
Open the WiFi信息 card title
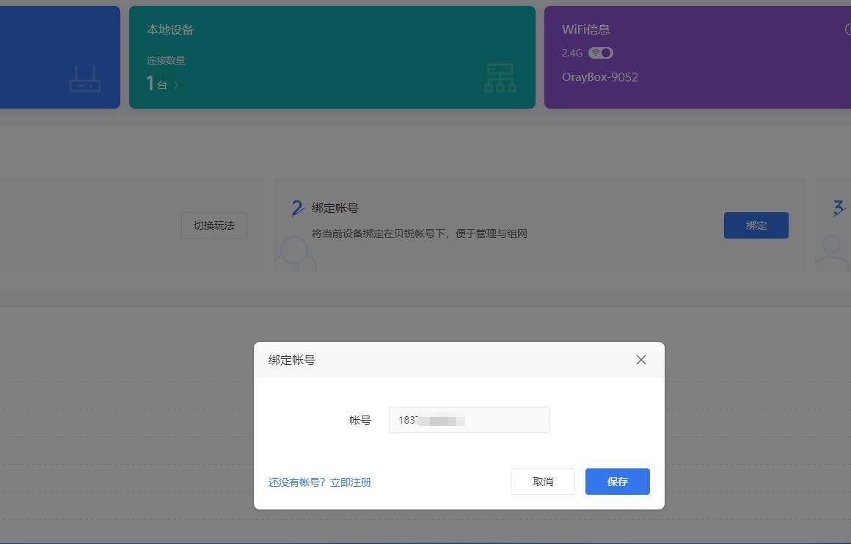(x=586, y=29)
